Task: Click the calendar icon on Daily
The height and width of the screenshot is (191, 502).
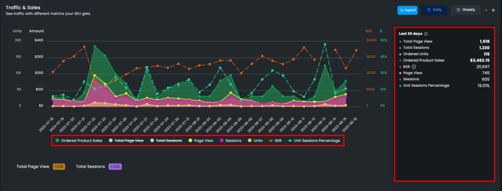Action: point(429,10)
